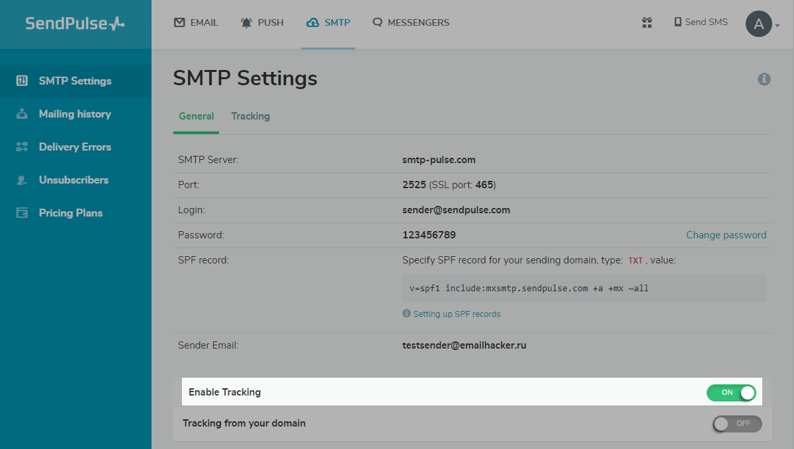Expand the account avatar dropdown arrow

pyautogui.click(x=779, y=26)
